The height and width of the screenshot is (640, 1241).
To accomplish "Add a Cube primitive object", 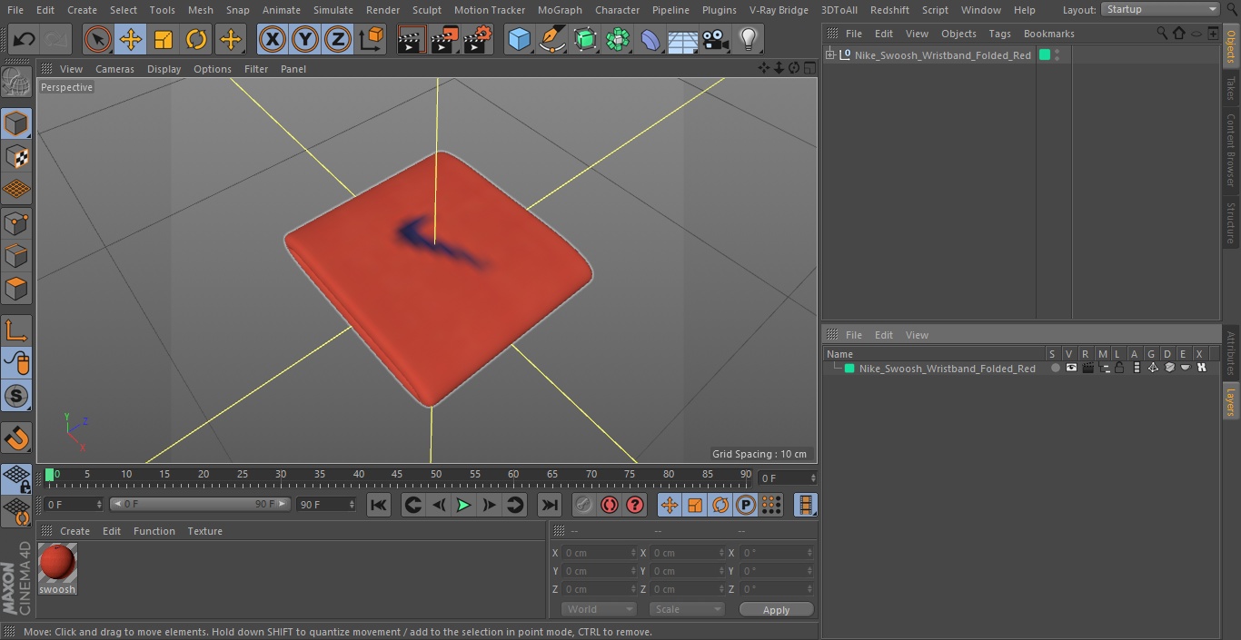I will [519, 40].
